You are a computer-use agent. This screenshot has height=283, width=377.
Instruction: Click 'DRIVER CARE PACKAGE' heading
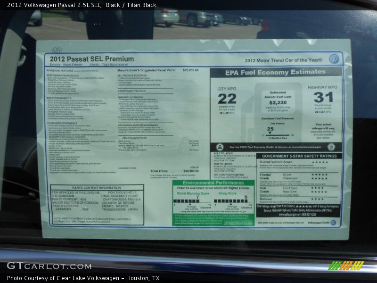(x=132, y=91)
